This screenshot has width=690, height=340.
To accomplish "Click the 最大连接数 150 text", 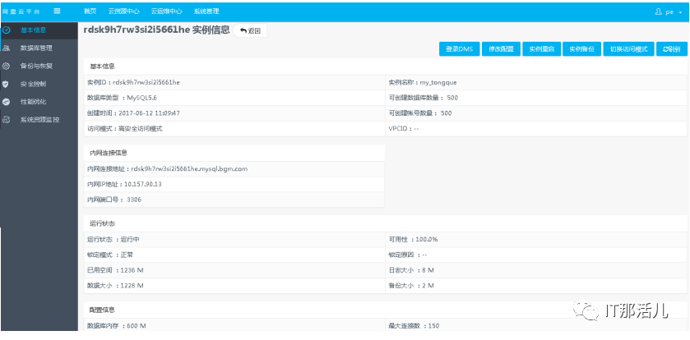I will (x=414, y=326).
